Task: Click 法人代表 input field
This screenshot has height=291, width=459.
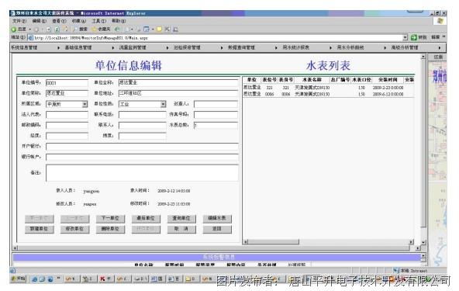Action: [x=67, y=115]
